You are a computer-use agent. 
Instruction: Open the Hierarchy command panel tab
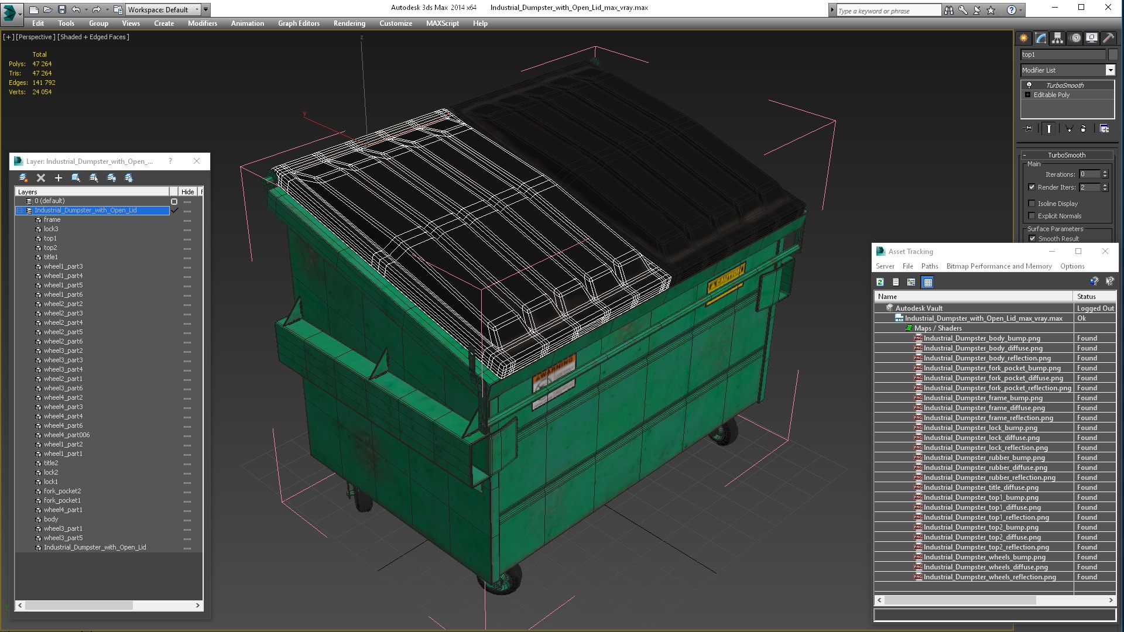pyautogui.click(x=1057, y=38)
